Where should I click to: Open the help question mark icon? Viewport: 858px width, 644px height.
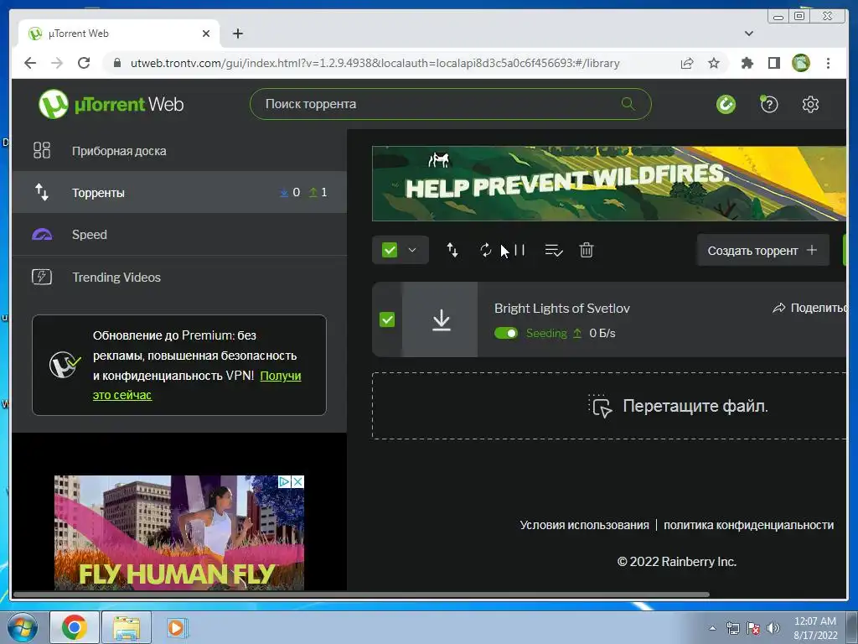click(x=769, y=104)
